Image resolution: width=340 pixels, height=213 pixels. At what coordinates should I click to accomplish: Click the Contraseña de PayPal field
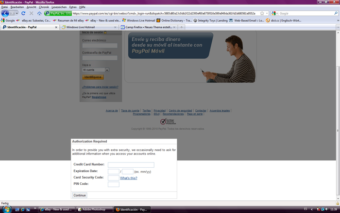tap(100, 58)
